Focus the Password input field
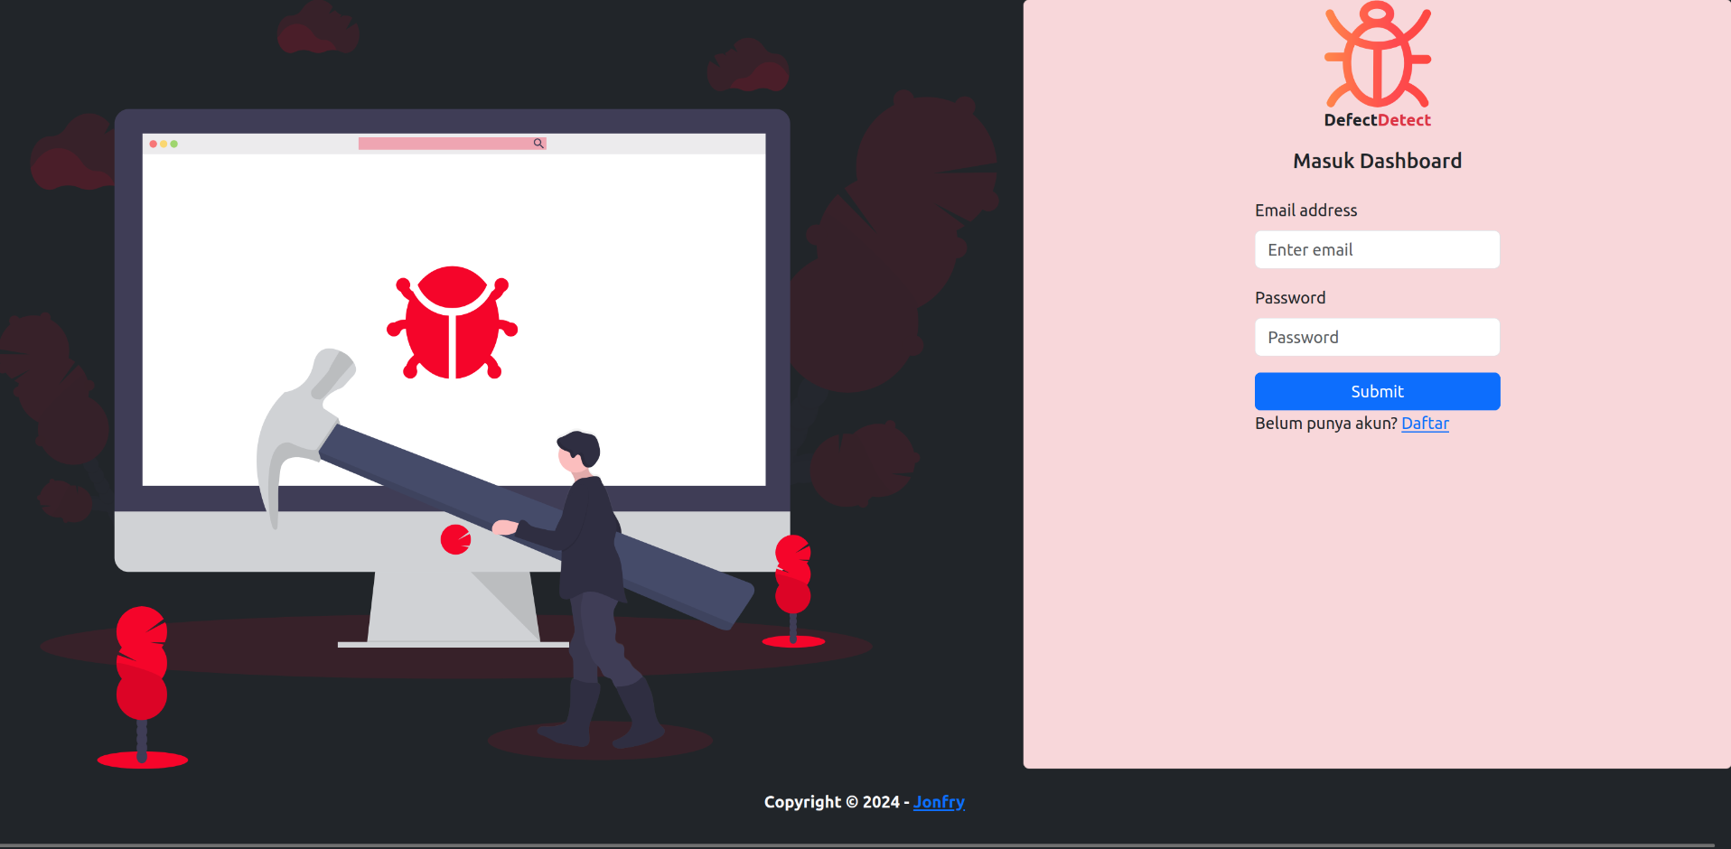Image resolution: width=1731 pixels, height=849 pixels. click(1377, 338)
